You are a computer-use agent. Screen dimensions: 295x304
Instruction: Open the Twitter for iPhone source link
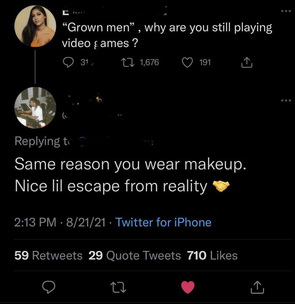[164, 222]
